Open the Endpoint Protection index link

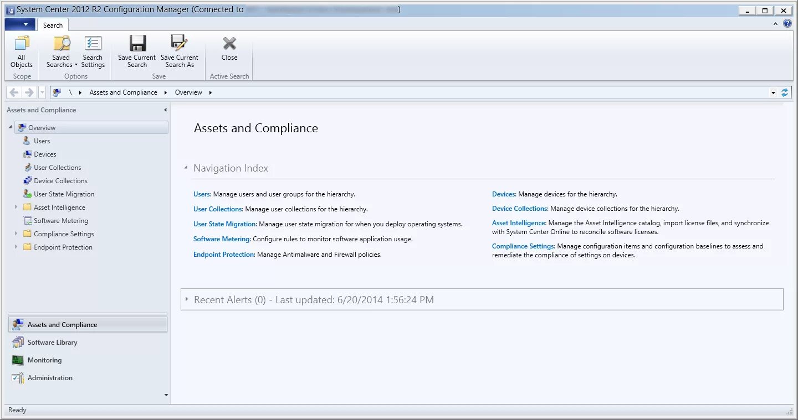click(x=224, y=255)
